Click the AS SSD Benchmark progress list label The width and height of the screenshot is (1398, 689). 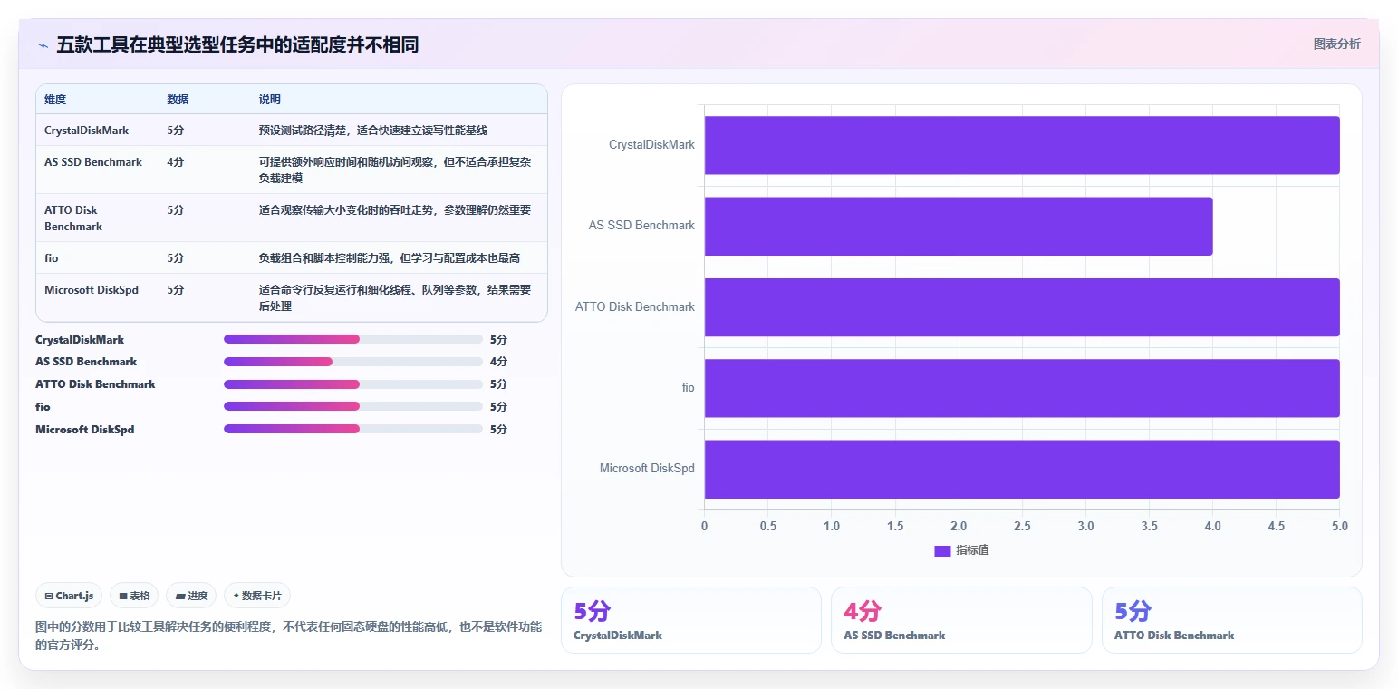click(x=86, y=362)
